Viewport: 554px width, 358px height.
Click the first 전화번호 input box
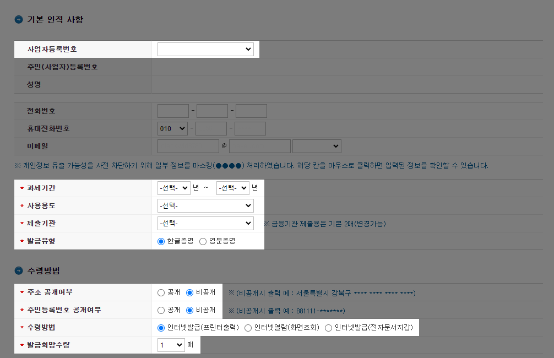172,110
